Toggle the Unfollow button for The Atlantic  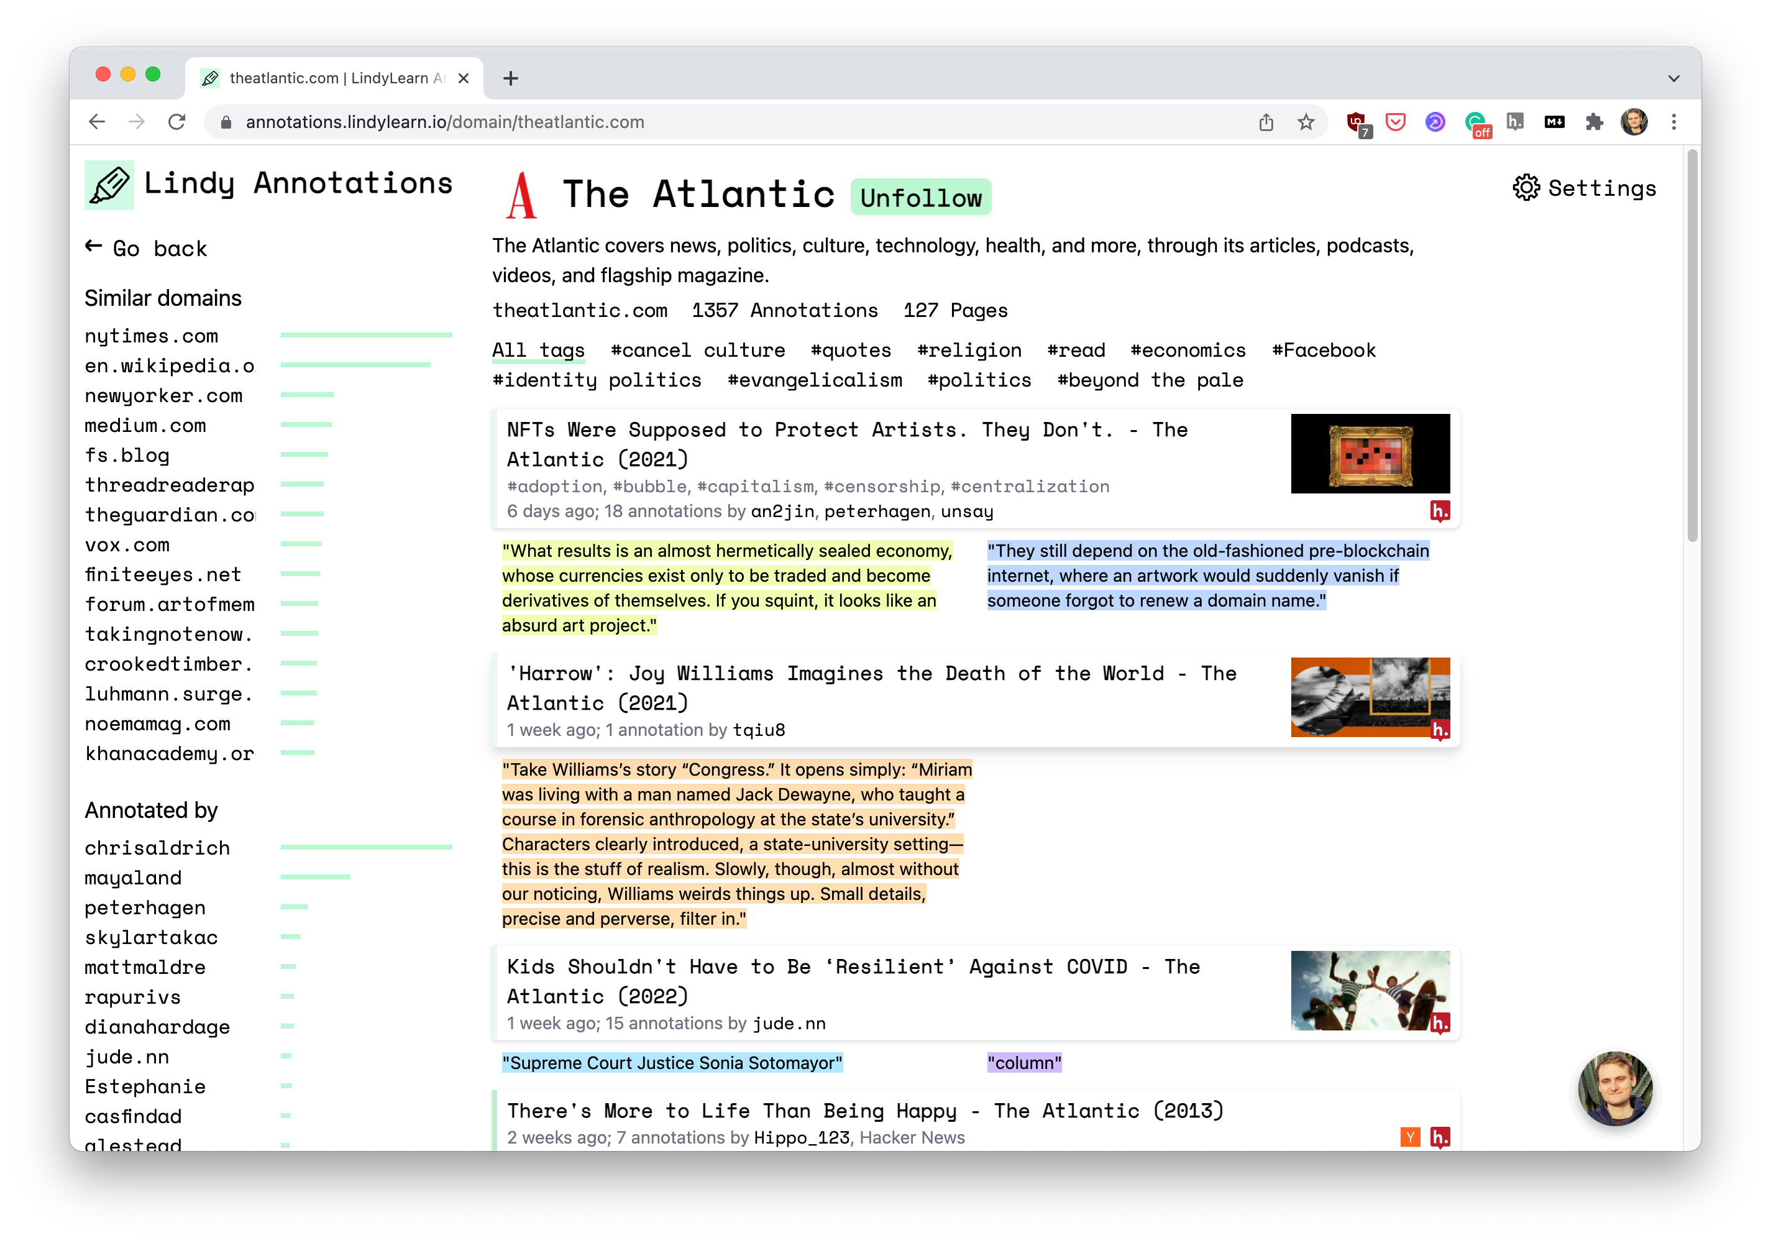920,198
